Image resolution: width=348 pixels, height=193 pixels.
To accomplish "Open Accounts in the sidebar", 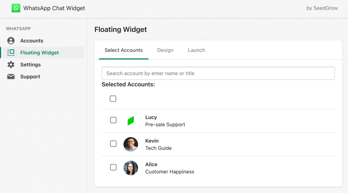I will (x=32, y=41).
